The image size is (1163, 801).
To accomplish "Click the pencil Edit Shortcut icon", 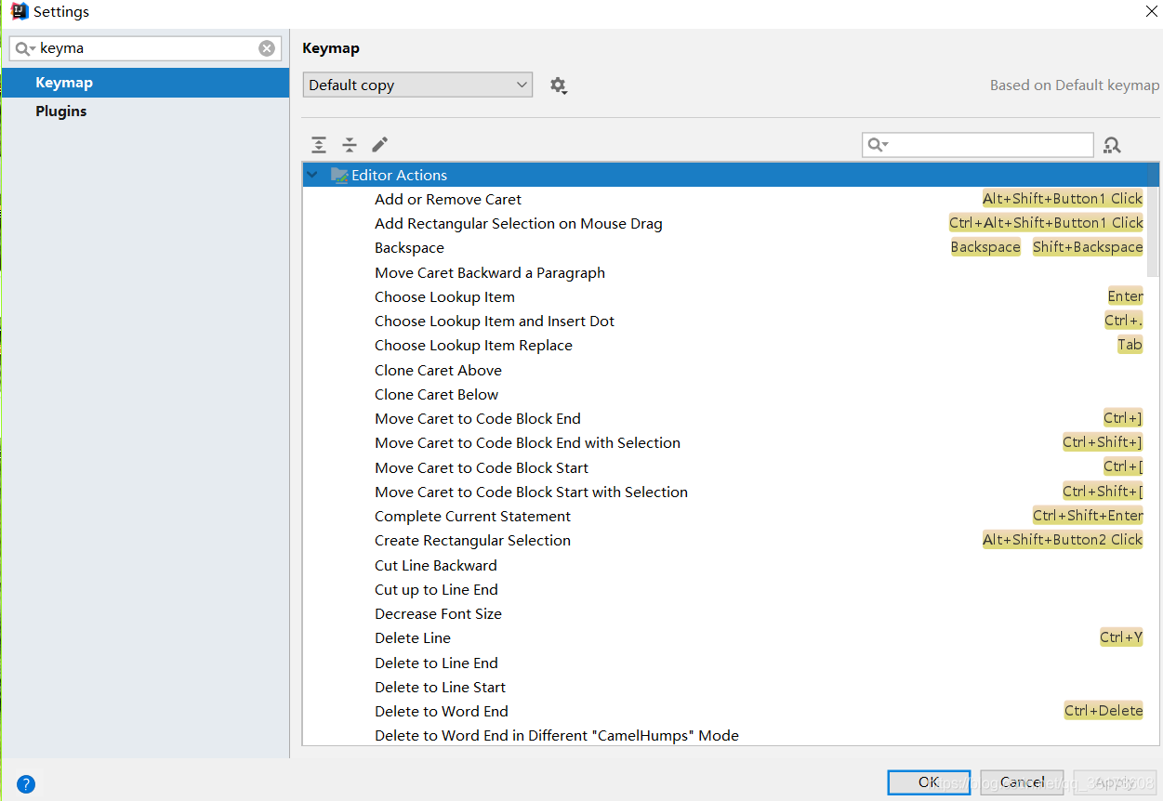I will (x=379, y=145).
